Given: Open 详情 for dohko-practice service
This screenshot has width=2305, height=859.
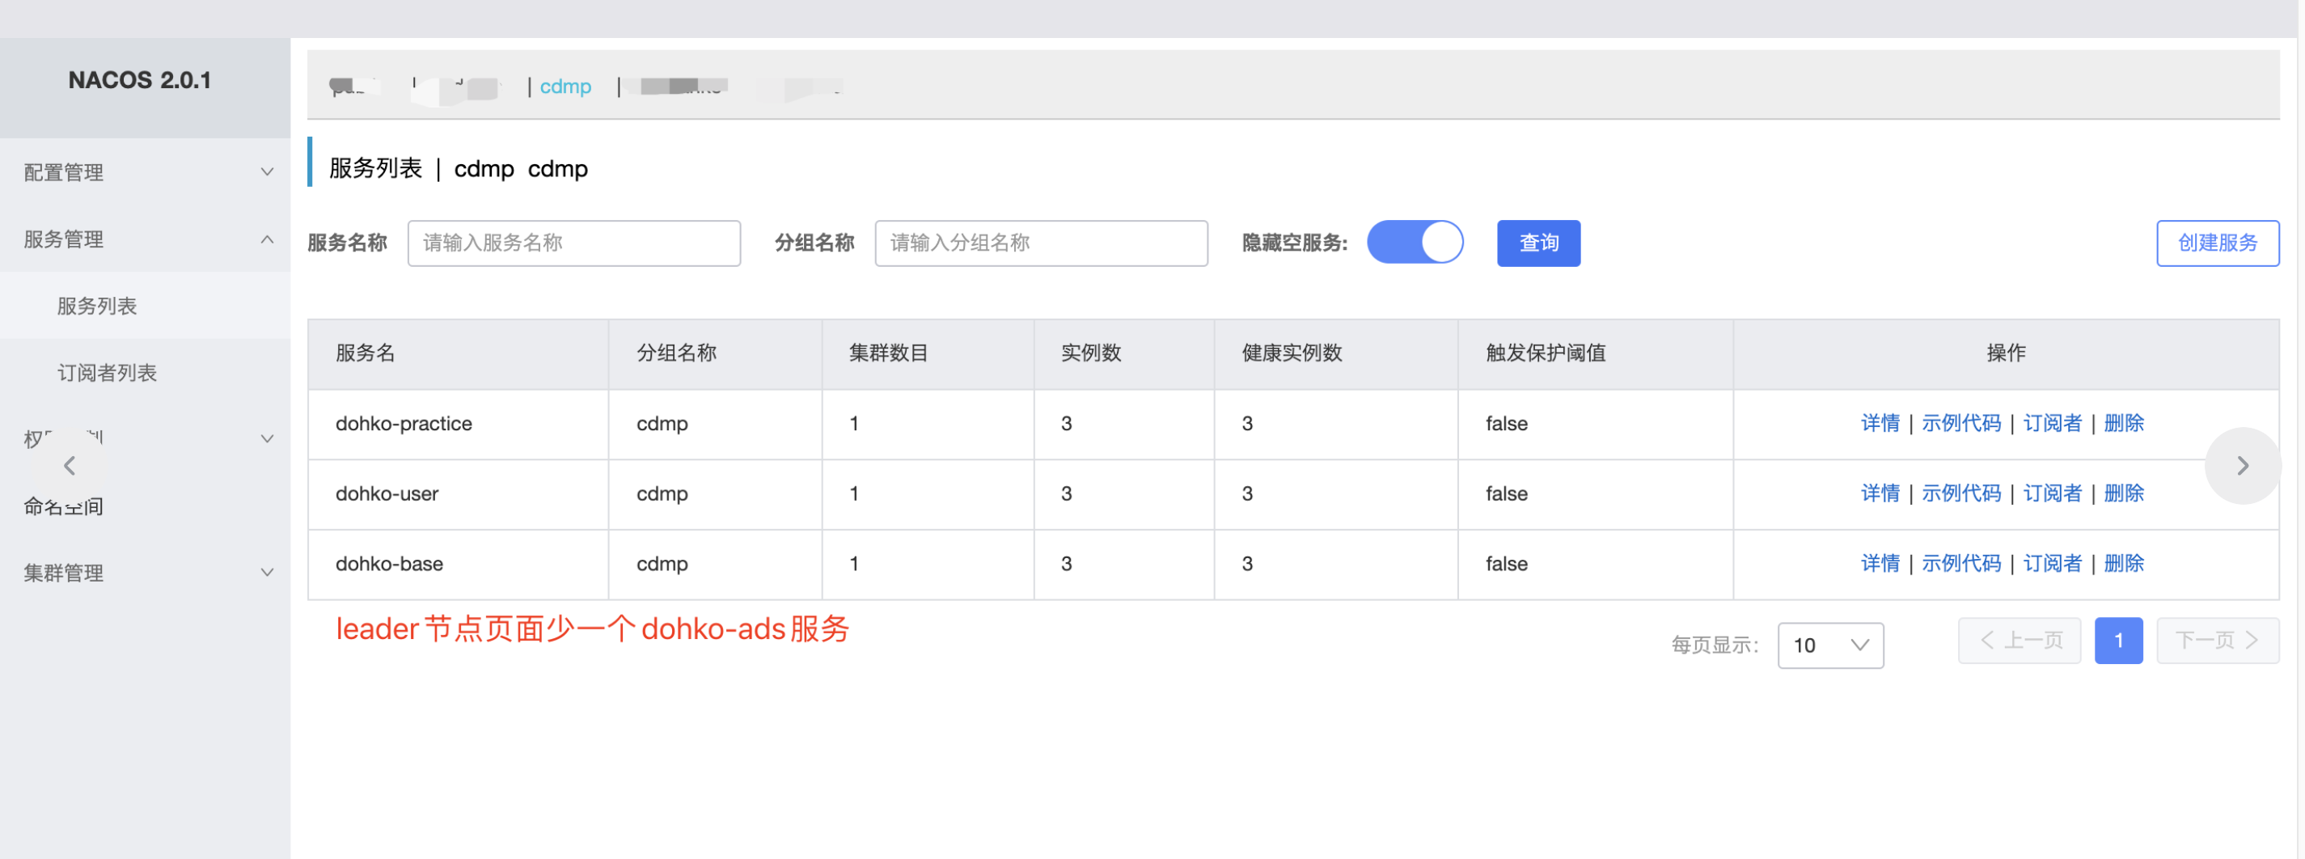Looking at the screenshot, I should pyautogui.click(x=1881, y=423).
